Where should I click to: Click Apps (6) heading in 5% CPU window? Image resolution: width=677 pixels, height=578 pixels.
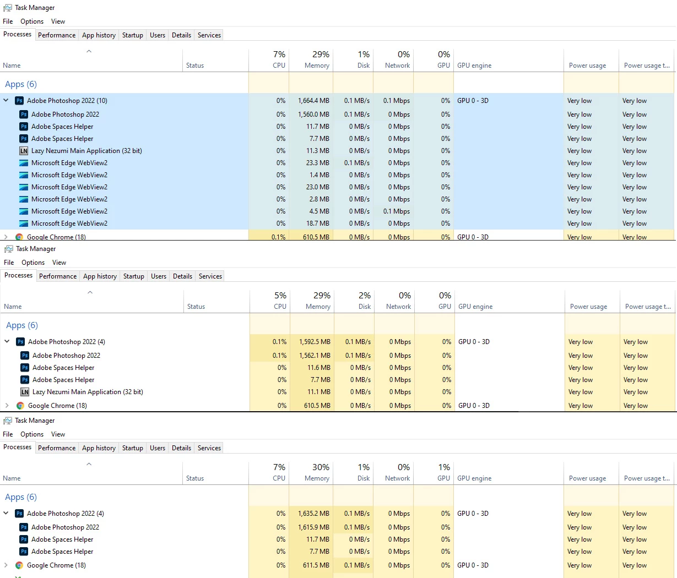coord(22,325)
